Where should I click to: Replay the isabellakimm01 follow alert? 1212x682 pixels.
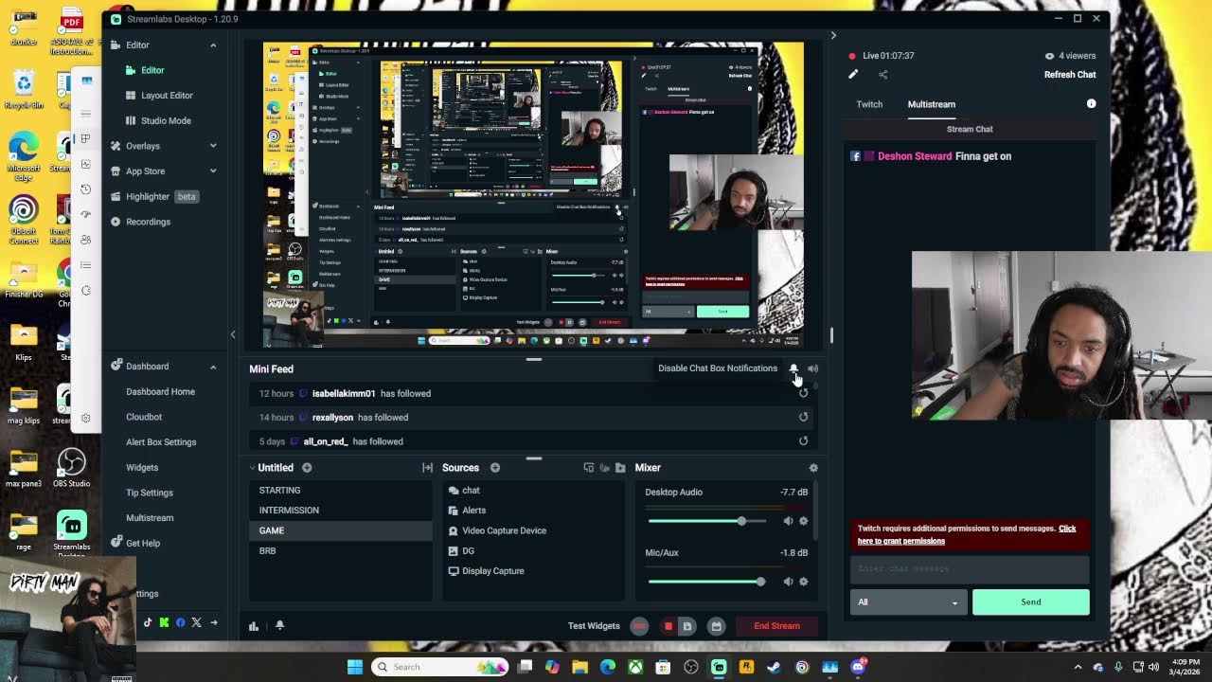click(803, 393)
